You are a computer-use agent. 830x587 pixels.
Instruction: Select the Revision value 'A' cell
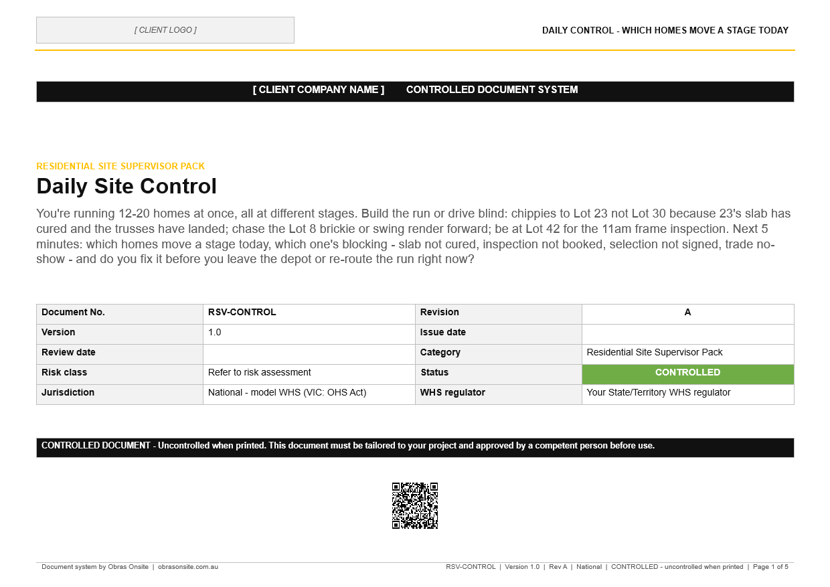[x=687, y=314]
